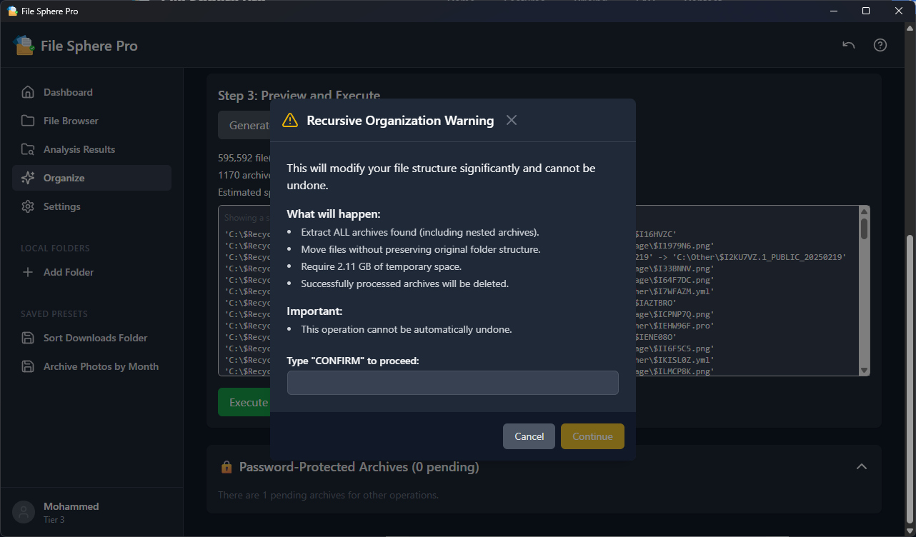Click the Settings gear icon
916x537 pixels.
pyautogui.click(x=28, y=206)
